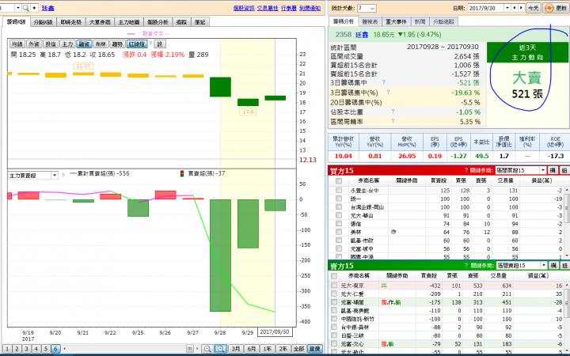Switch to the 大單券商 tab
The image size is (570, 356).
[x=100, y=22]
